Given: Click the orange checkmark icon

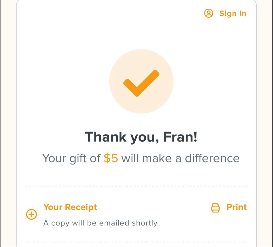Looking at the screenshot, I should point(141,83).
